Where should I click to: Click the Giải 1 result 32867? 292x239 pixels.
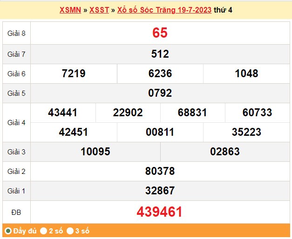160,191
